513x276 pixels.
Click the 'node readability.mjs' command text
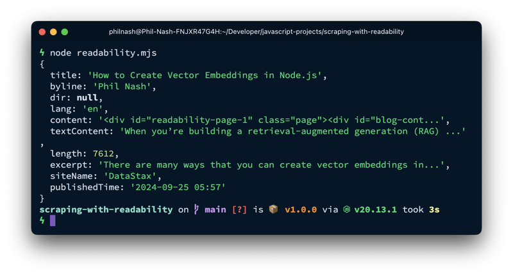[x=103, y=53]
